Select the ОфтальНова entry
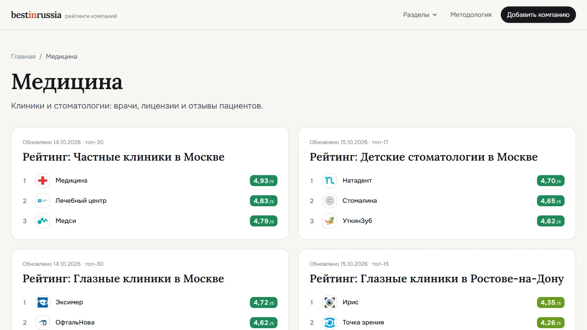The image size is (587, 330). pos(75,322)
